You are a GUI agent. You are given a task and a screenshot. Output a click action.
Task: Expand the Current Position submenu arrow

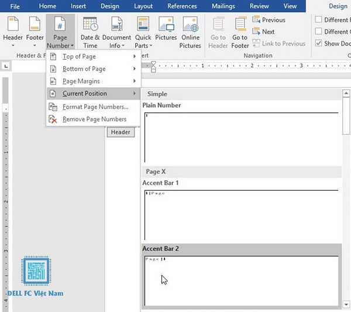(135, 93)
